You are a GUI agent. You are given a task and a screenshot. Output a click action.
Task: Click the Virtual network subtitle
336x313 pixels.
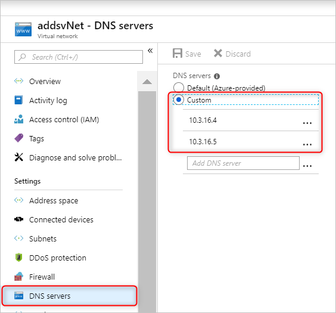57,36
